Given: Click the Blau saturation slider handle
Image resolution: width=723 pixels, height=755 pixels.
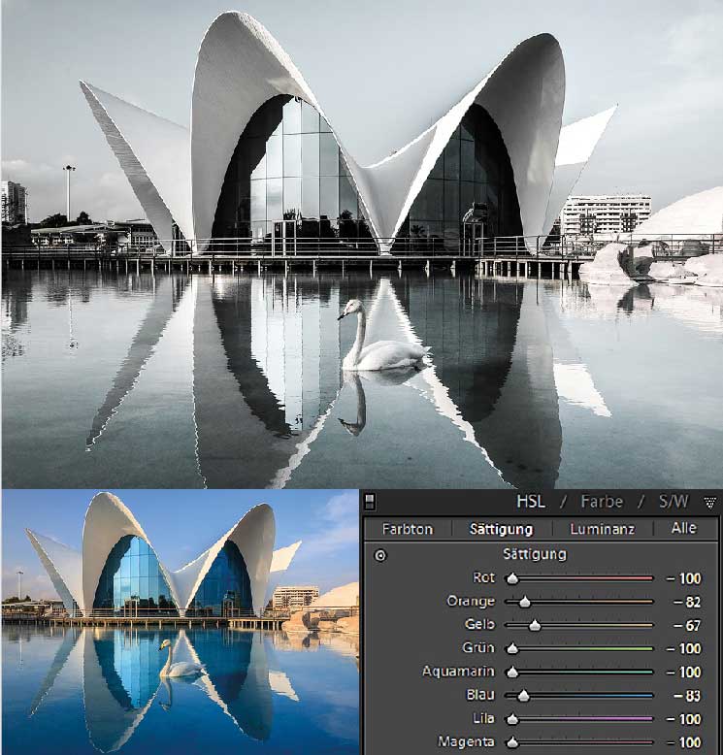Looking at the screenshot, I should coord(524,695).
